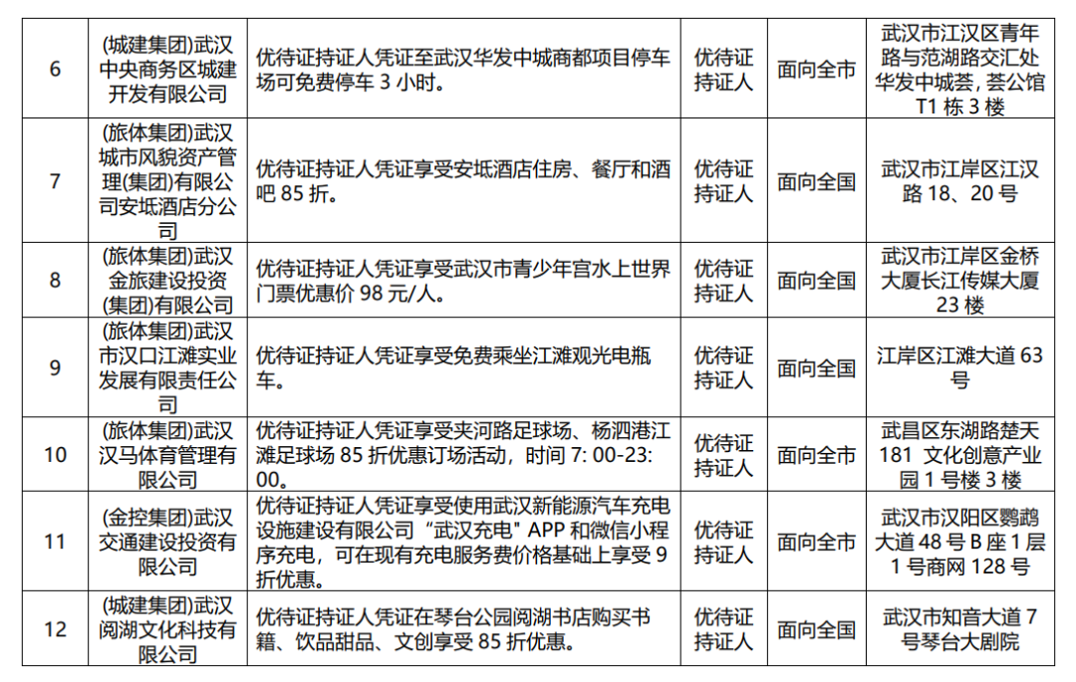Image resolution: width=1076 pixels, height=682 pixels.
Task: Click the 武汉阅湖文化科技 company cell
Action: [x=168, y=629]
